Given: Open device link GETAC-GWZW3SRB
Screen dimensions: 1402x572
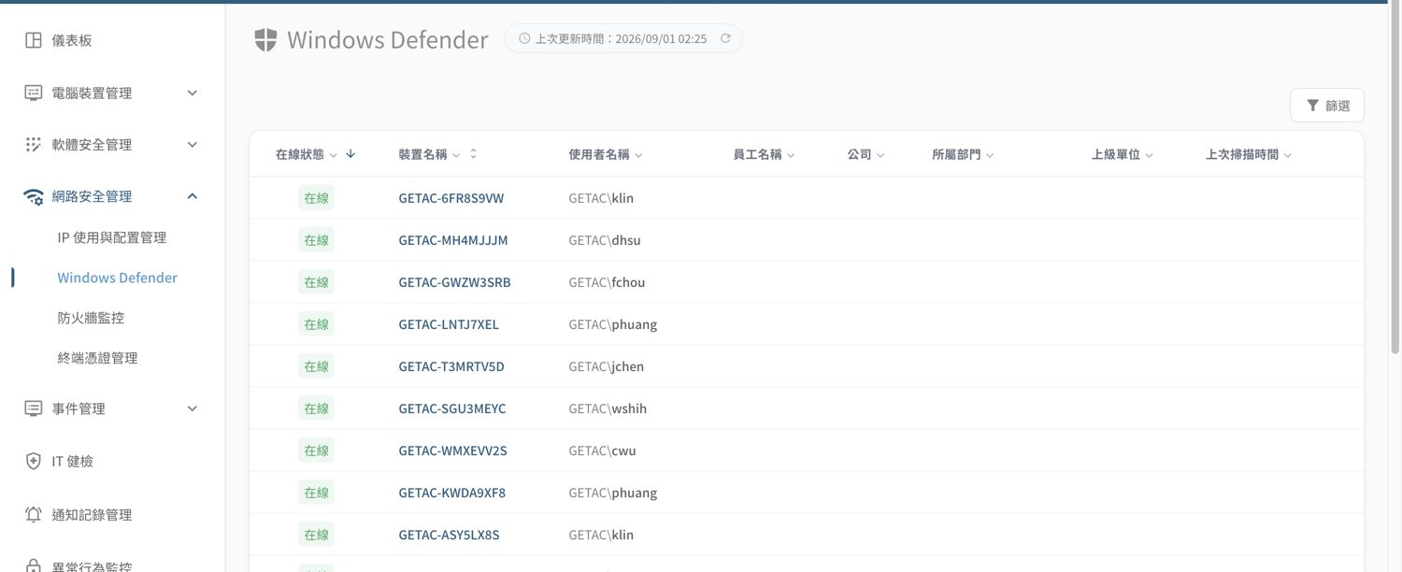Looking at the screenshot, I should (454, 282).
